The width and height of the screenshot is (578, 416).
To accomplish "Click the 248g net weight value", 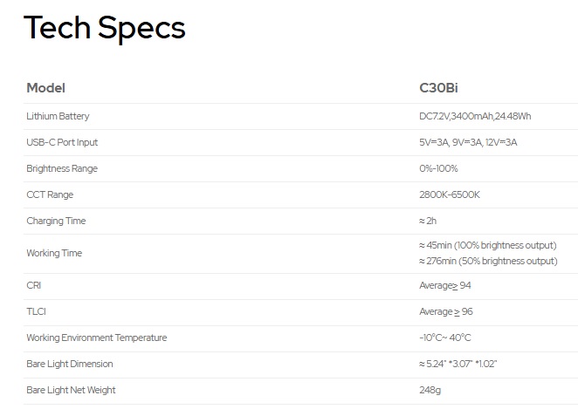I will click(x=430, y=390).
